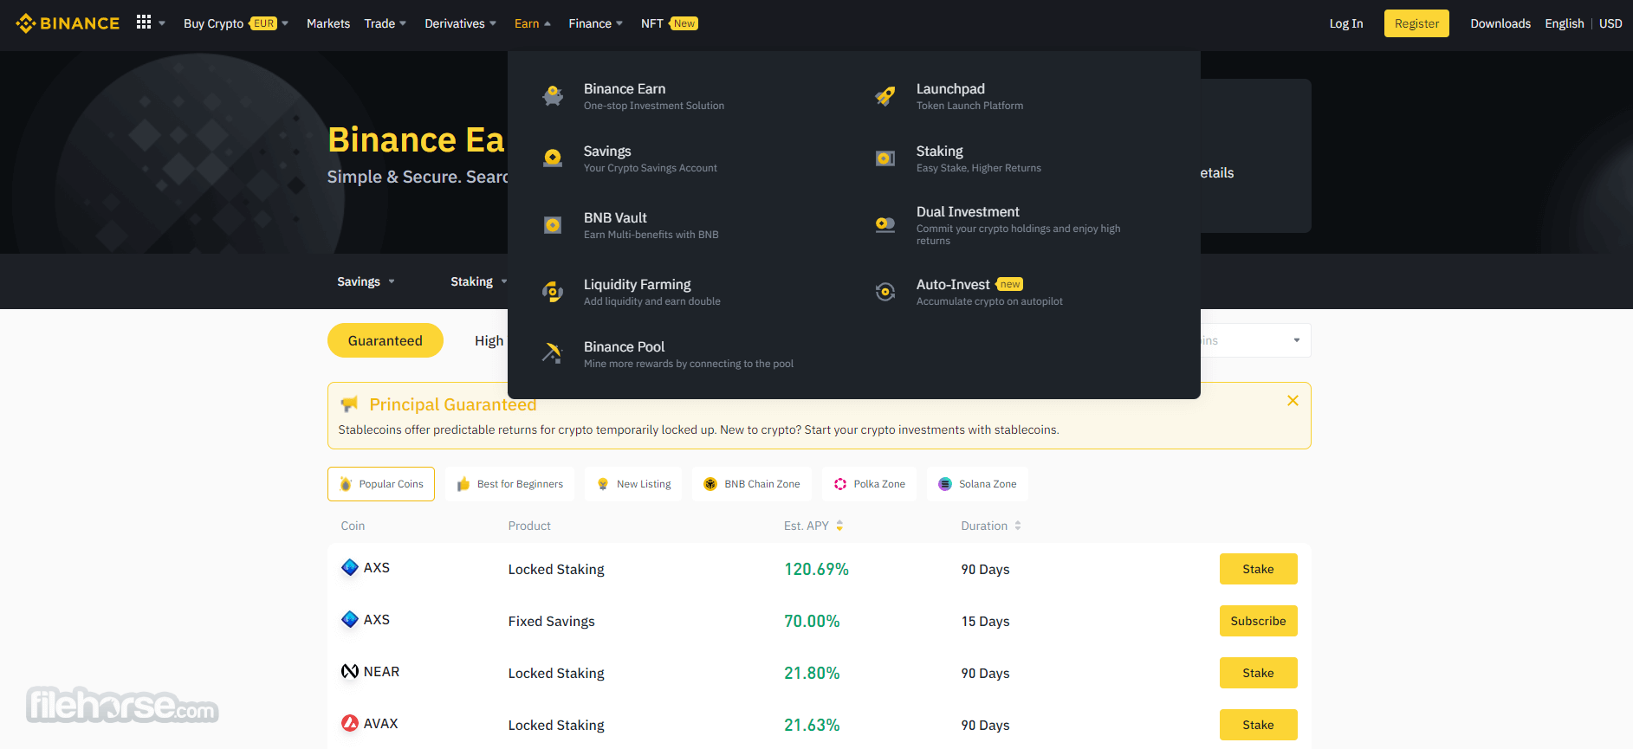
Task: Click the Product column header
Action: [x=529, y=526]
